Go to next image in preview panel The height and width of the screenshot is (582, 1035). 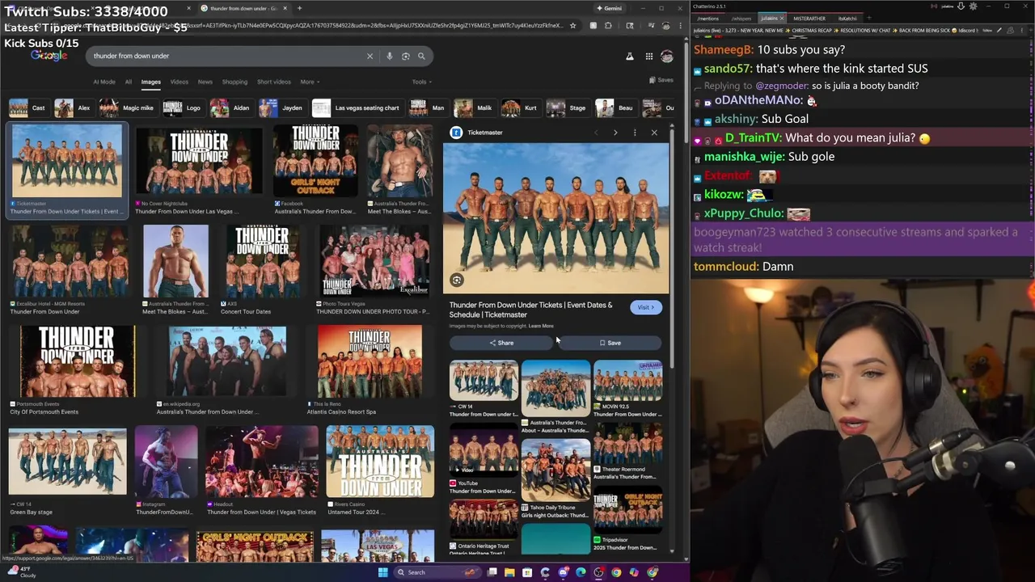coord(615,133)
